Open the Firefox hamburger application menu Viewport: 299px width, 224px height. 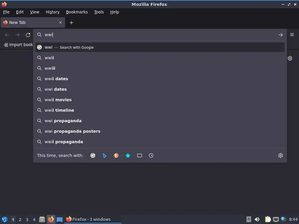point(292,35)
